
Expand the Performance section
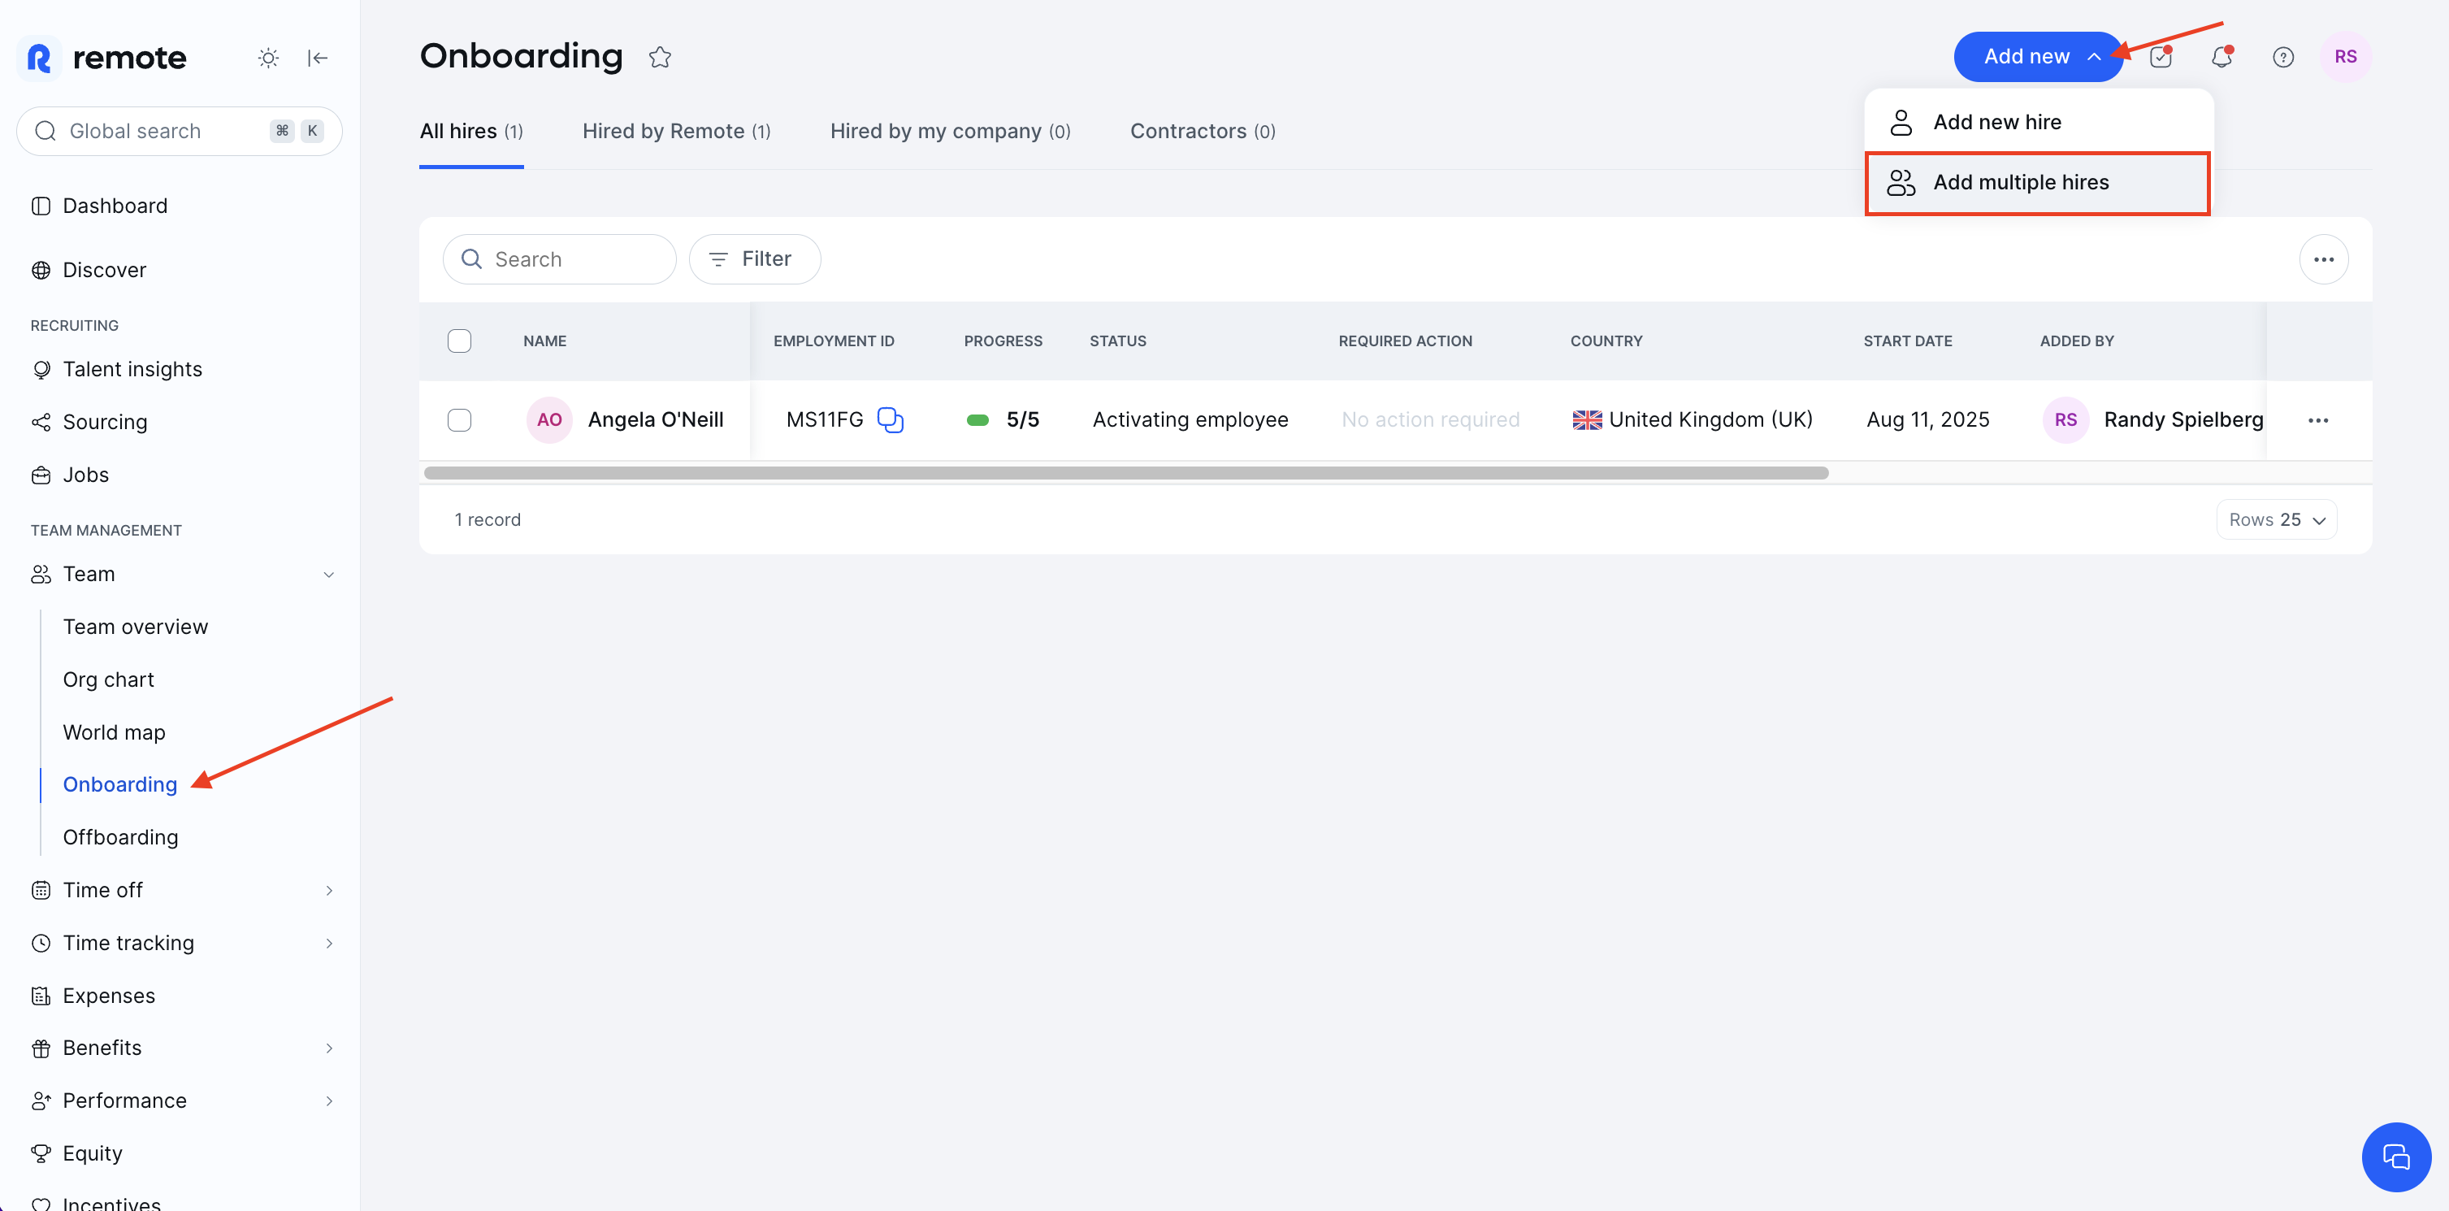coord(329,1100)
